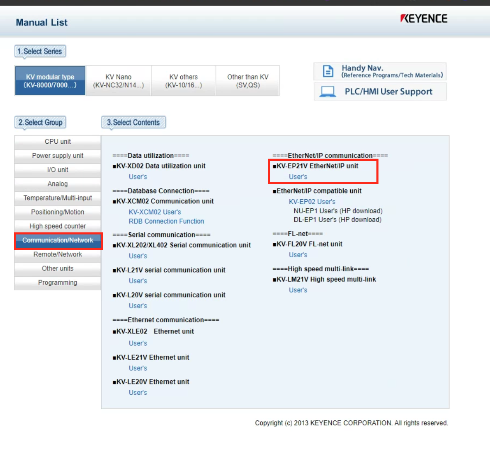Screen dimensions: 490x454
Task: Click the EtherNet/IP compatible unit heading
Action: coord(317,191)
